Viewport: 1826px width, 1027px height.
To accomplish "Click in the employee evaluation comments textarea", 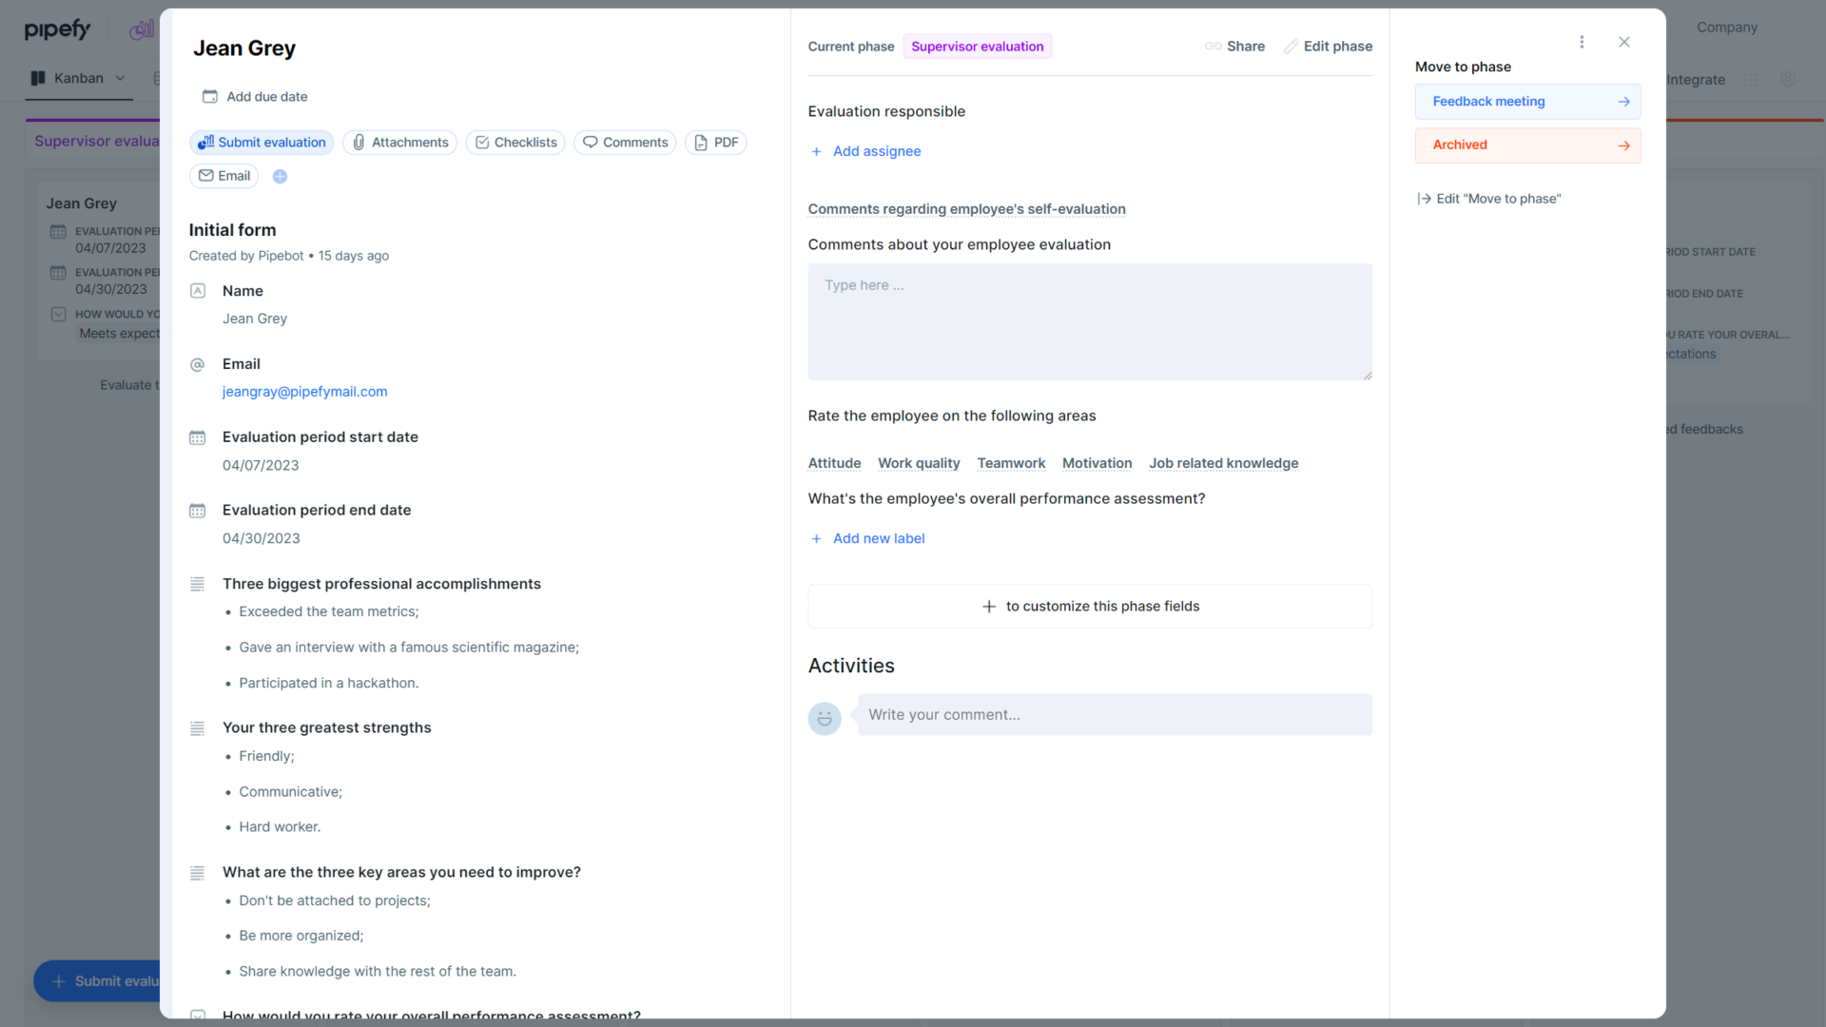I will 1090,321.
